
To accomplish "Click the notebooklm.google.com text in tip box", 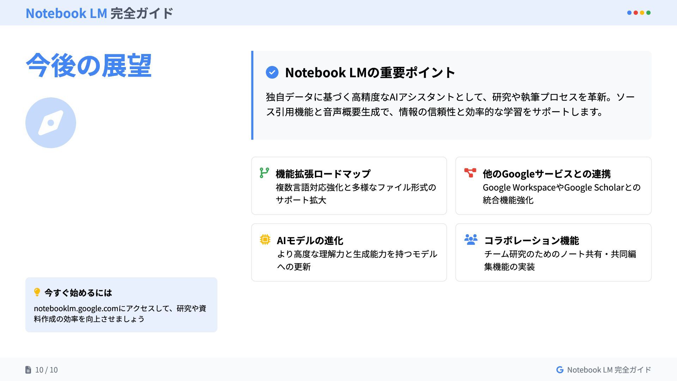I will click(x=76, y=308).
